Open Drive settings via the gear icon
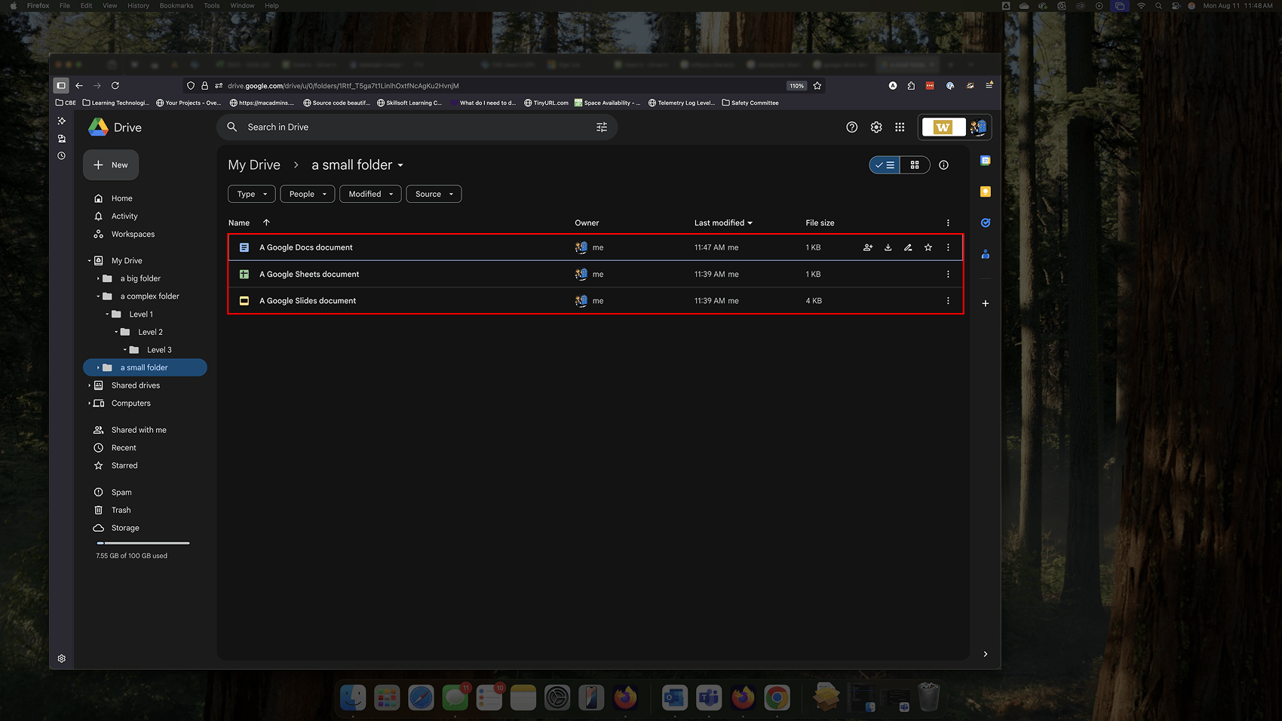Image resolution: width=1282 pixels, height=721 pixels. click(876, 127)
